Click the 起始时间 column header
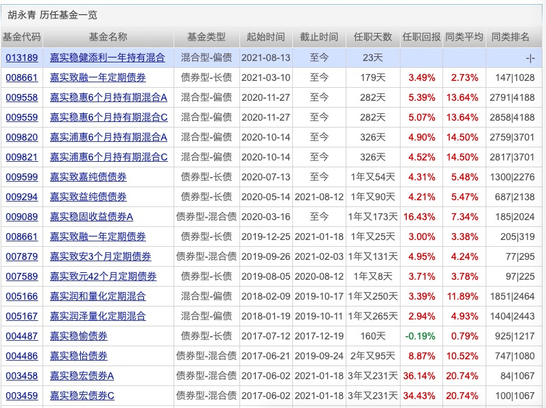 [x=265, y=37]
